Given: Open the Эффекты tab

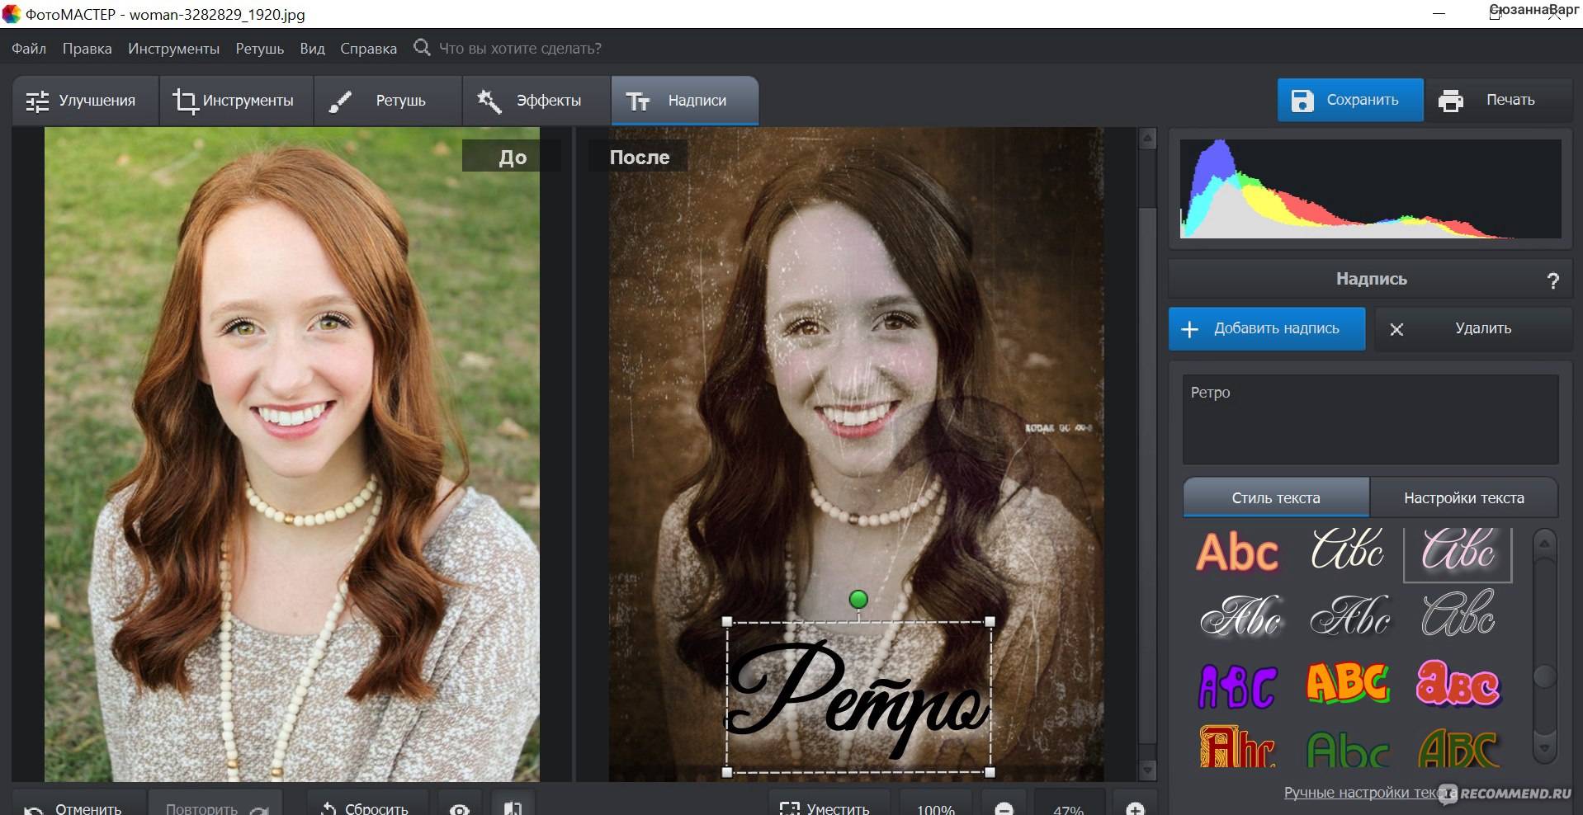Looking at the screenshot, I should pos(536,101).
